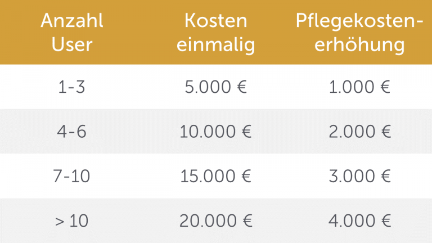Select the "Kosten" header word
432x243 pixels.
point(216,21)
